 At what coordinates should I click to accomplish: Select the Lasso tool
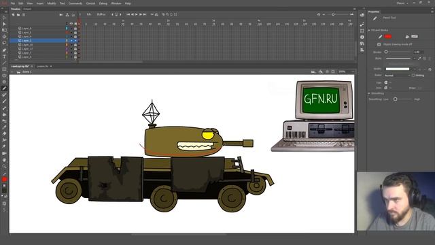4,43
